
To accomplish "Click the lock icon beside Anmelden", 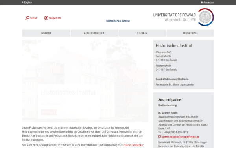I will pyautogui.click(x=202, y=2).
